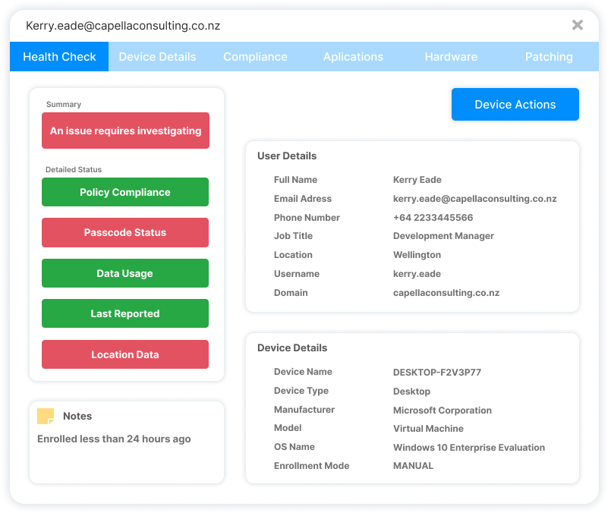The width and height of the screenshot is (611, 519).
Task: Click the 'Summary' label
Action: [x=64, y=105]
